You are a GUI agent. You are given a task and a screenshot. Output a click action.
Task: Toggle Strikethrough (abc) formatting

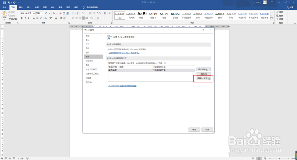[34, 18]
